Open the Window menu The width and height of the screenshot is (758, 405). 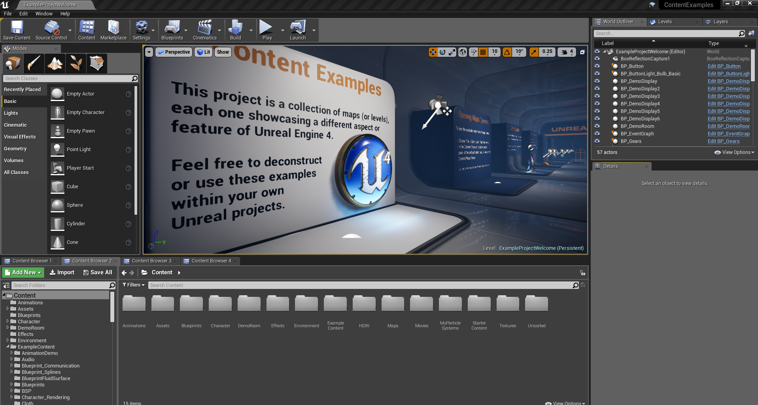click(44, 13)
